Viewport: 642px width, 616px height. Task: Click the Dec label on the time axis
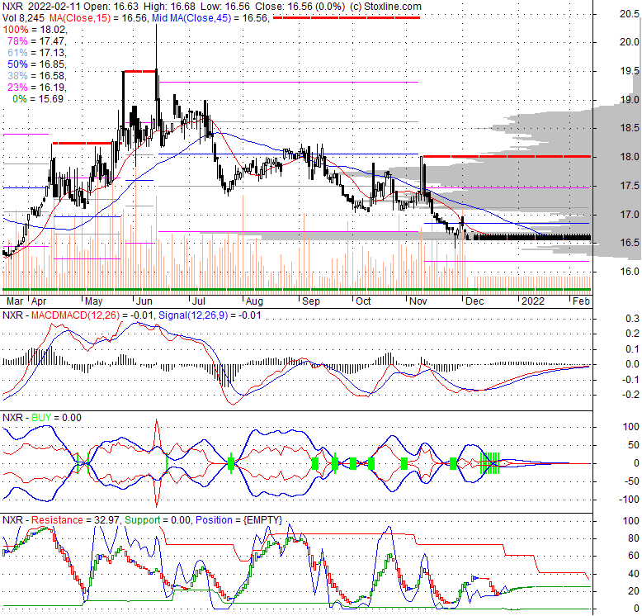tap(475, 301)
